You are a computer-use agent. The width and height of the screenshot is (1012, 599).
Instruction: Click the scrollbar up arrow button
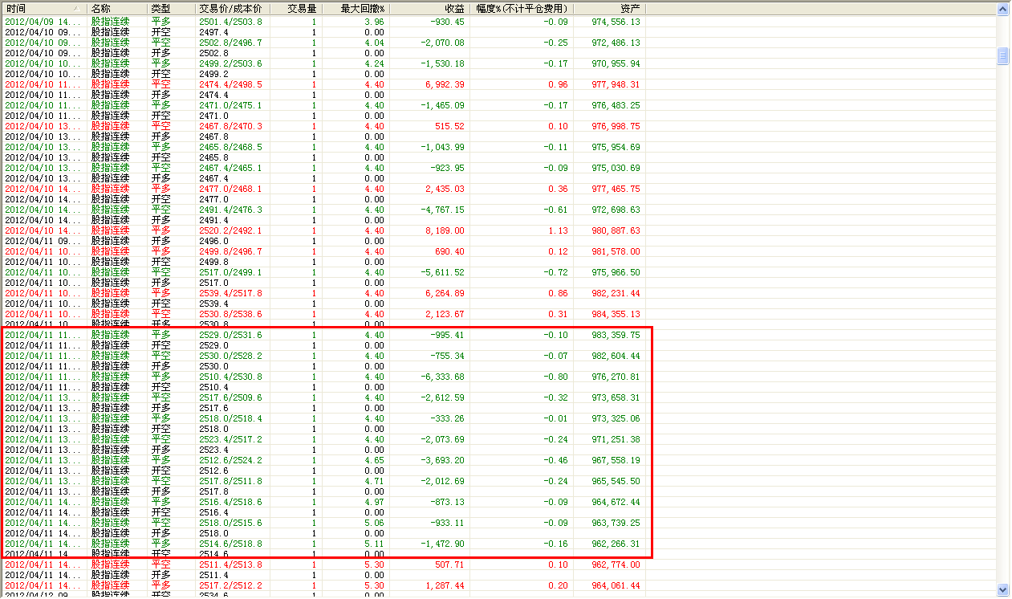[x=1002, y=10]
